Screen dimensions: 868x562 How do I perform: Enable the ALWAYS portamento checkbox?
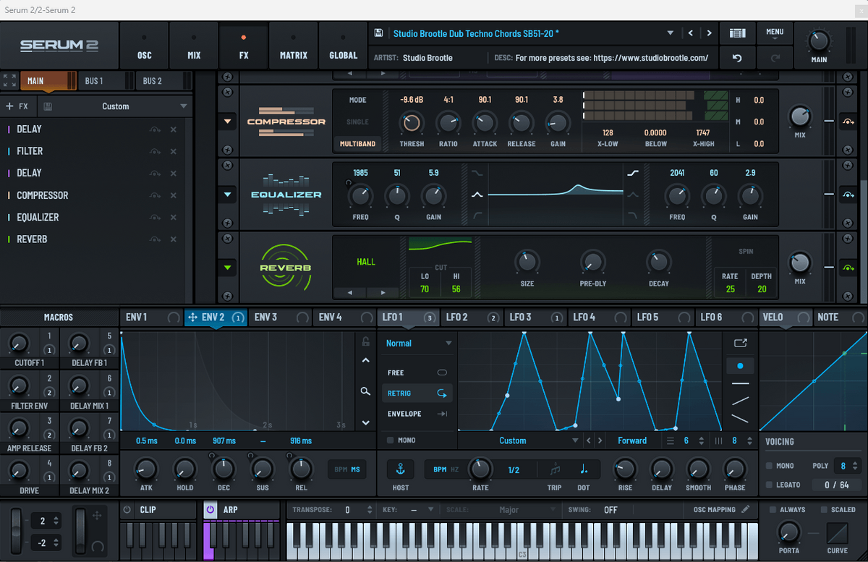point(773,509)
